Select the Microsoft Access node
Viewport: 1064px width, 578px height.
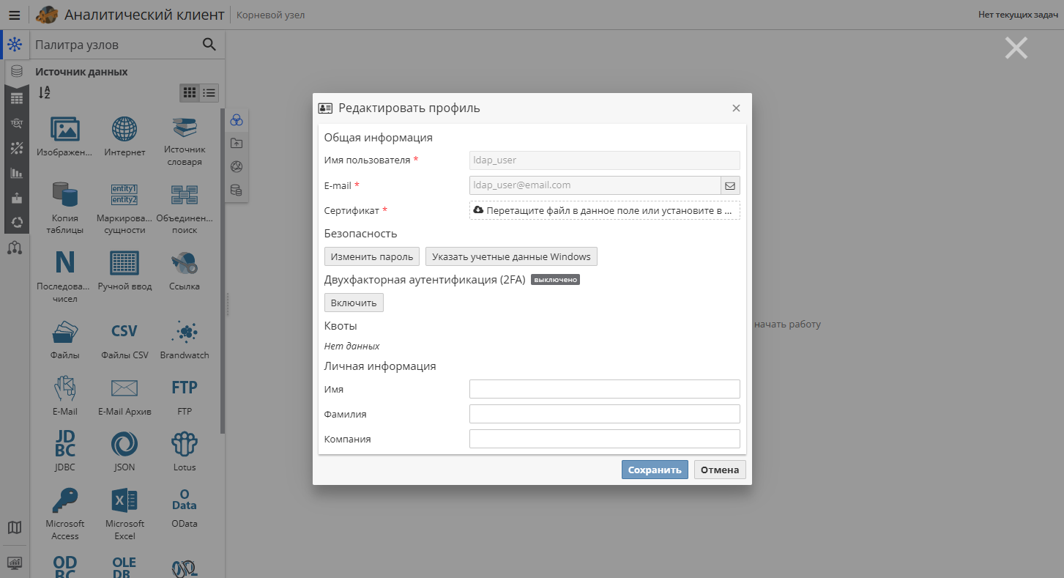[65, 514]
